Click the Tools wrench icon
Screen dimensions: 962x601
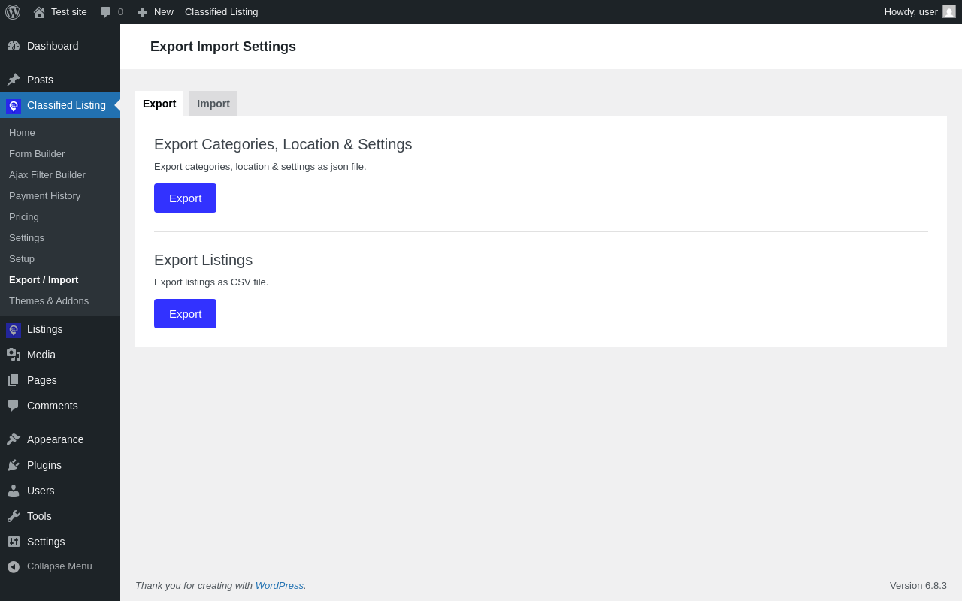point(14,516)
